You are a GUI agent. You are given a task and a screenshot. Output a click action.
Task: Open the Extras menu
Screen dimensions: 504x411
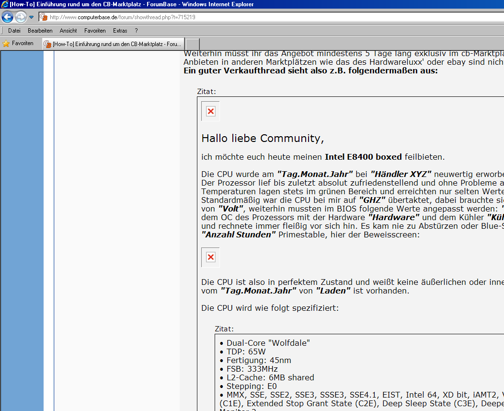coord(120,31)
